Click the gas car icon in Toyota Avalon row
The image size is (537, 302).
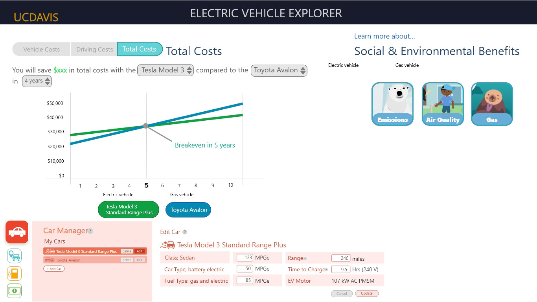pos(50,260)
